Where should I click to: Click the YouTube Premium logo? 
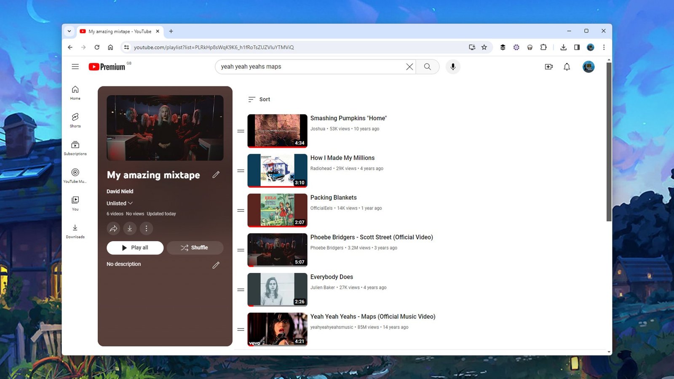(x=107, y=67)
